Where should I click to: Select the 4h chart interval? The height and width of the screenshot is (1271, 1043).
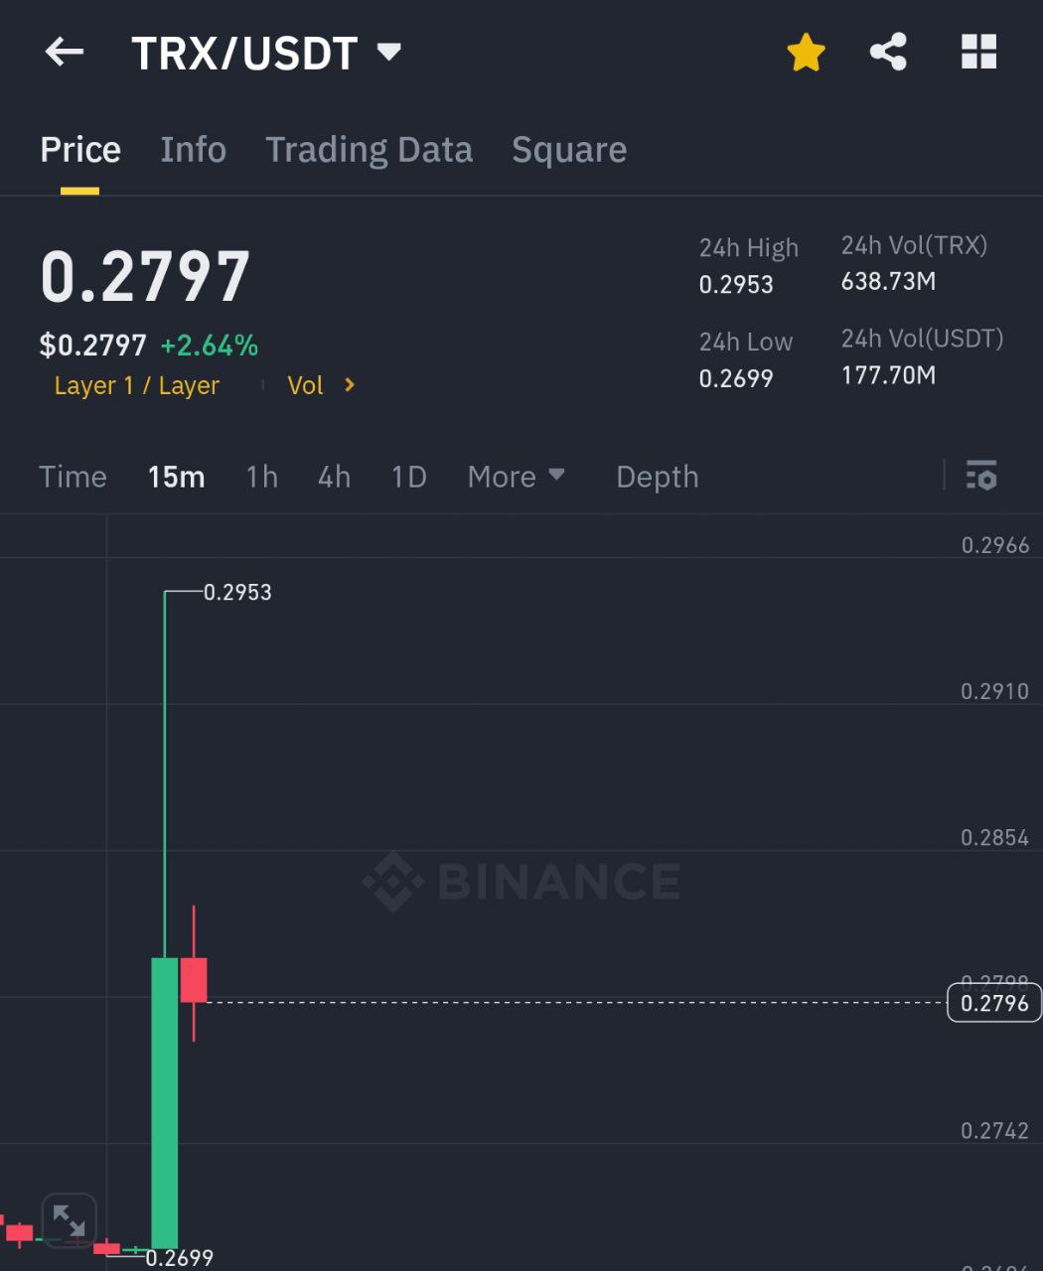pos(335,477)
